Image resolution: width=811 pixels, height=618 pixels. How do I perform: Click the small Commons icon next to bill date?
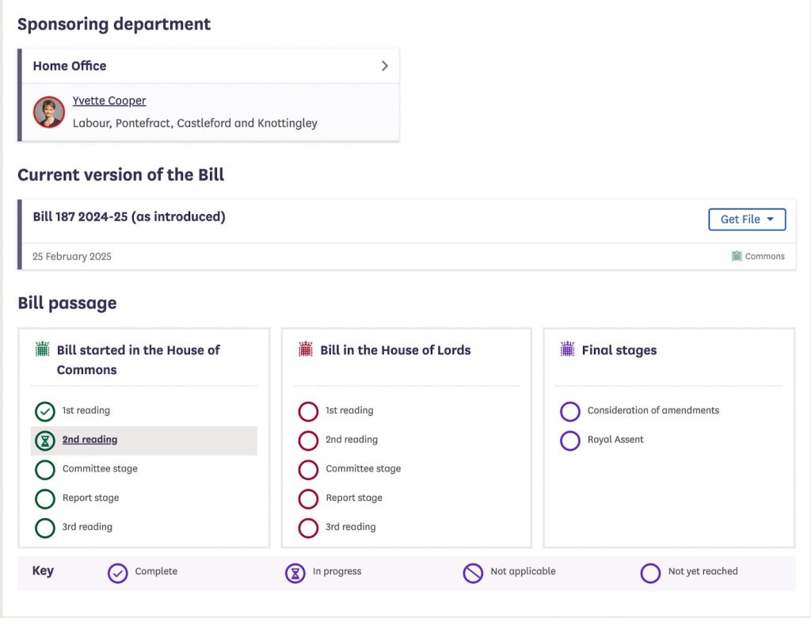737,256
